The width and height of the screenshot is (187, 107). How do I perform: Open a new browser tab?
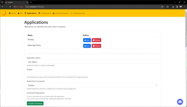pos(31,2)
